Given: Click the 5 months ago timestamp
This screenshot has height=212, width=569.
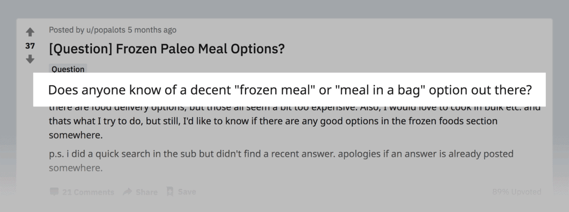Looking at the screenshot, I should click(x=152, y=30).
